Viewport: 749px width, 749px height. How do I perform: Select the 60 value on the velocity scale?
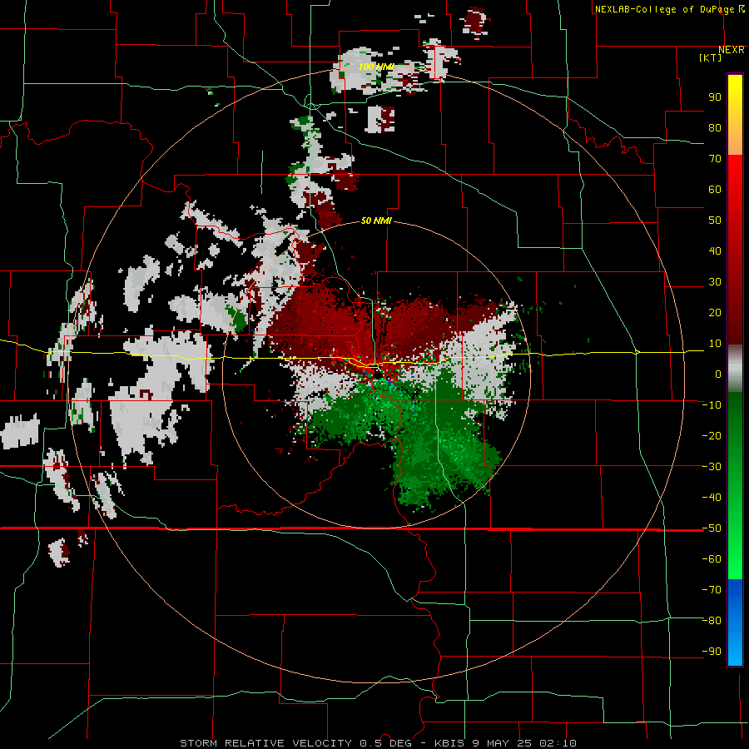715,190
